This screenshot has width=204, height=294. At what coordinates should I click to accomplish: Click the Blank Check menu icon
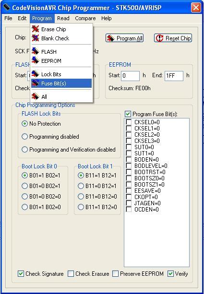[x=36, y=38]
